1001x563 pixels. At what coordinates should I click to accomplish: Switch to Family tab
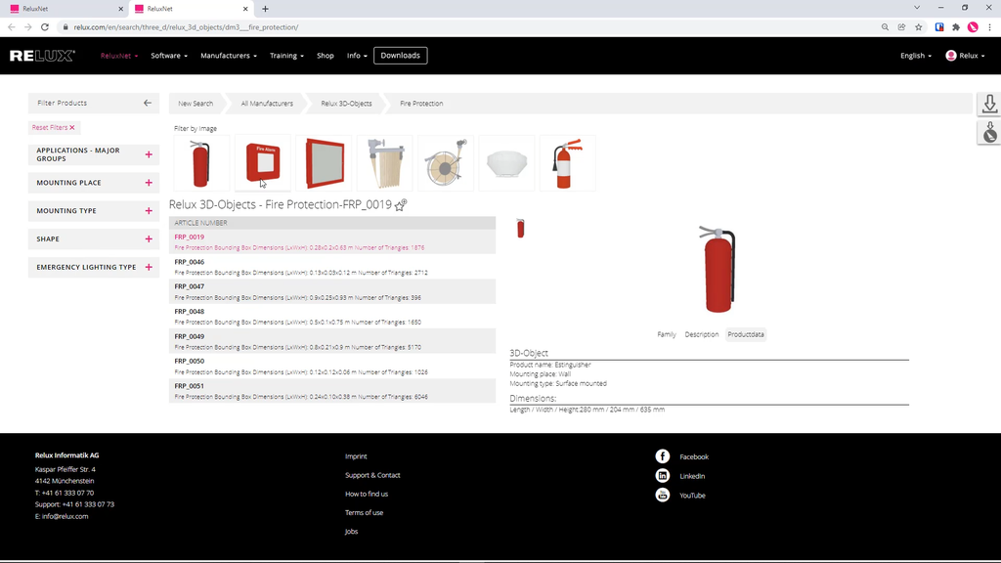tap(667, 334)
